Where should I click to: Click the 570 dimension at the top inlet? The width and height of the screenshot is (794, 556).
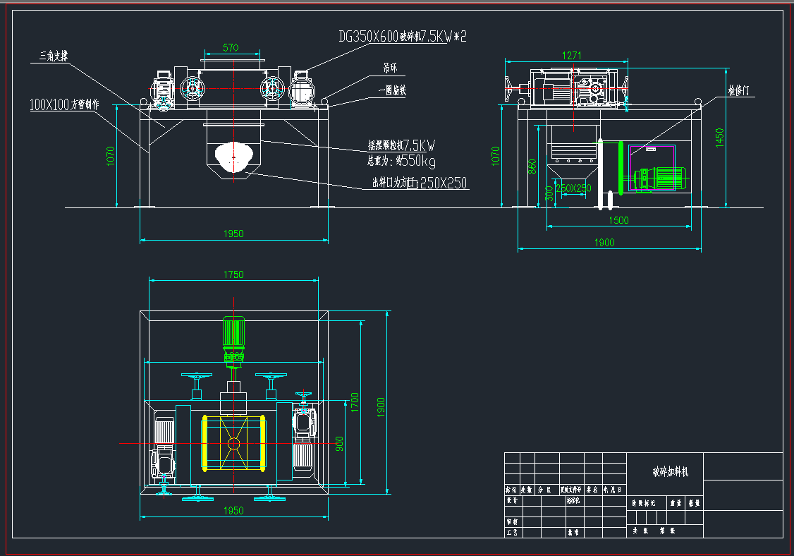coord(231,48)
